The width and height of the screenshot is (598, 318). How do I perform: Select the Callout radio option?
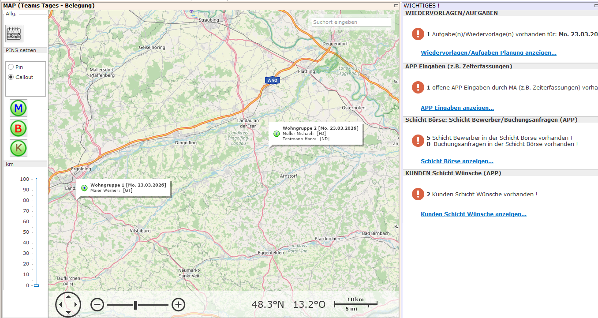[11, 77]
